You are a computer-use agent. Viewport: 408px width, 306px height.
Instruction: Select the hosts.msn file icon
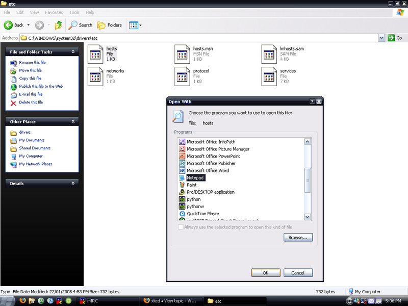click(182, 54)
